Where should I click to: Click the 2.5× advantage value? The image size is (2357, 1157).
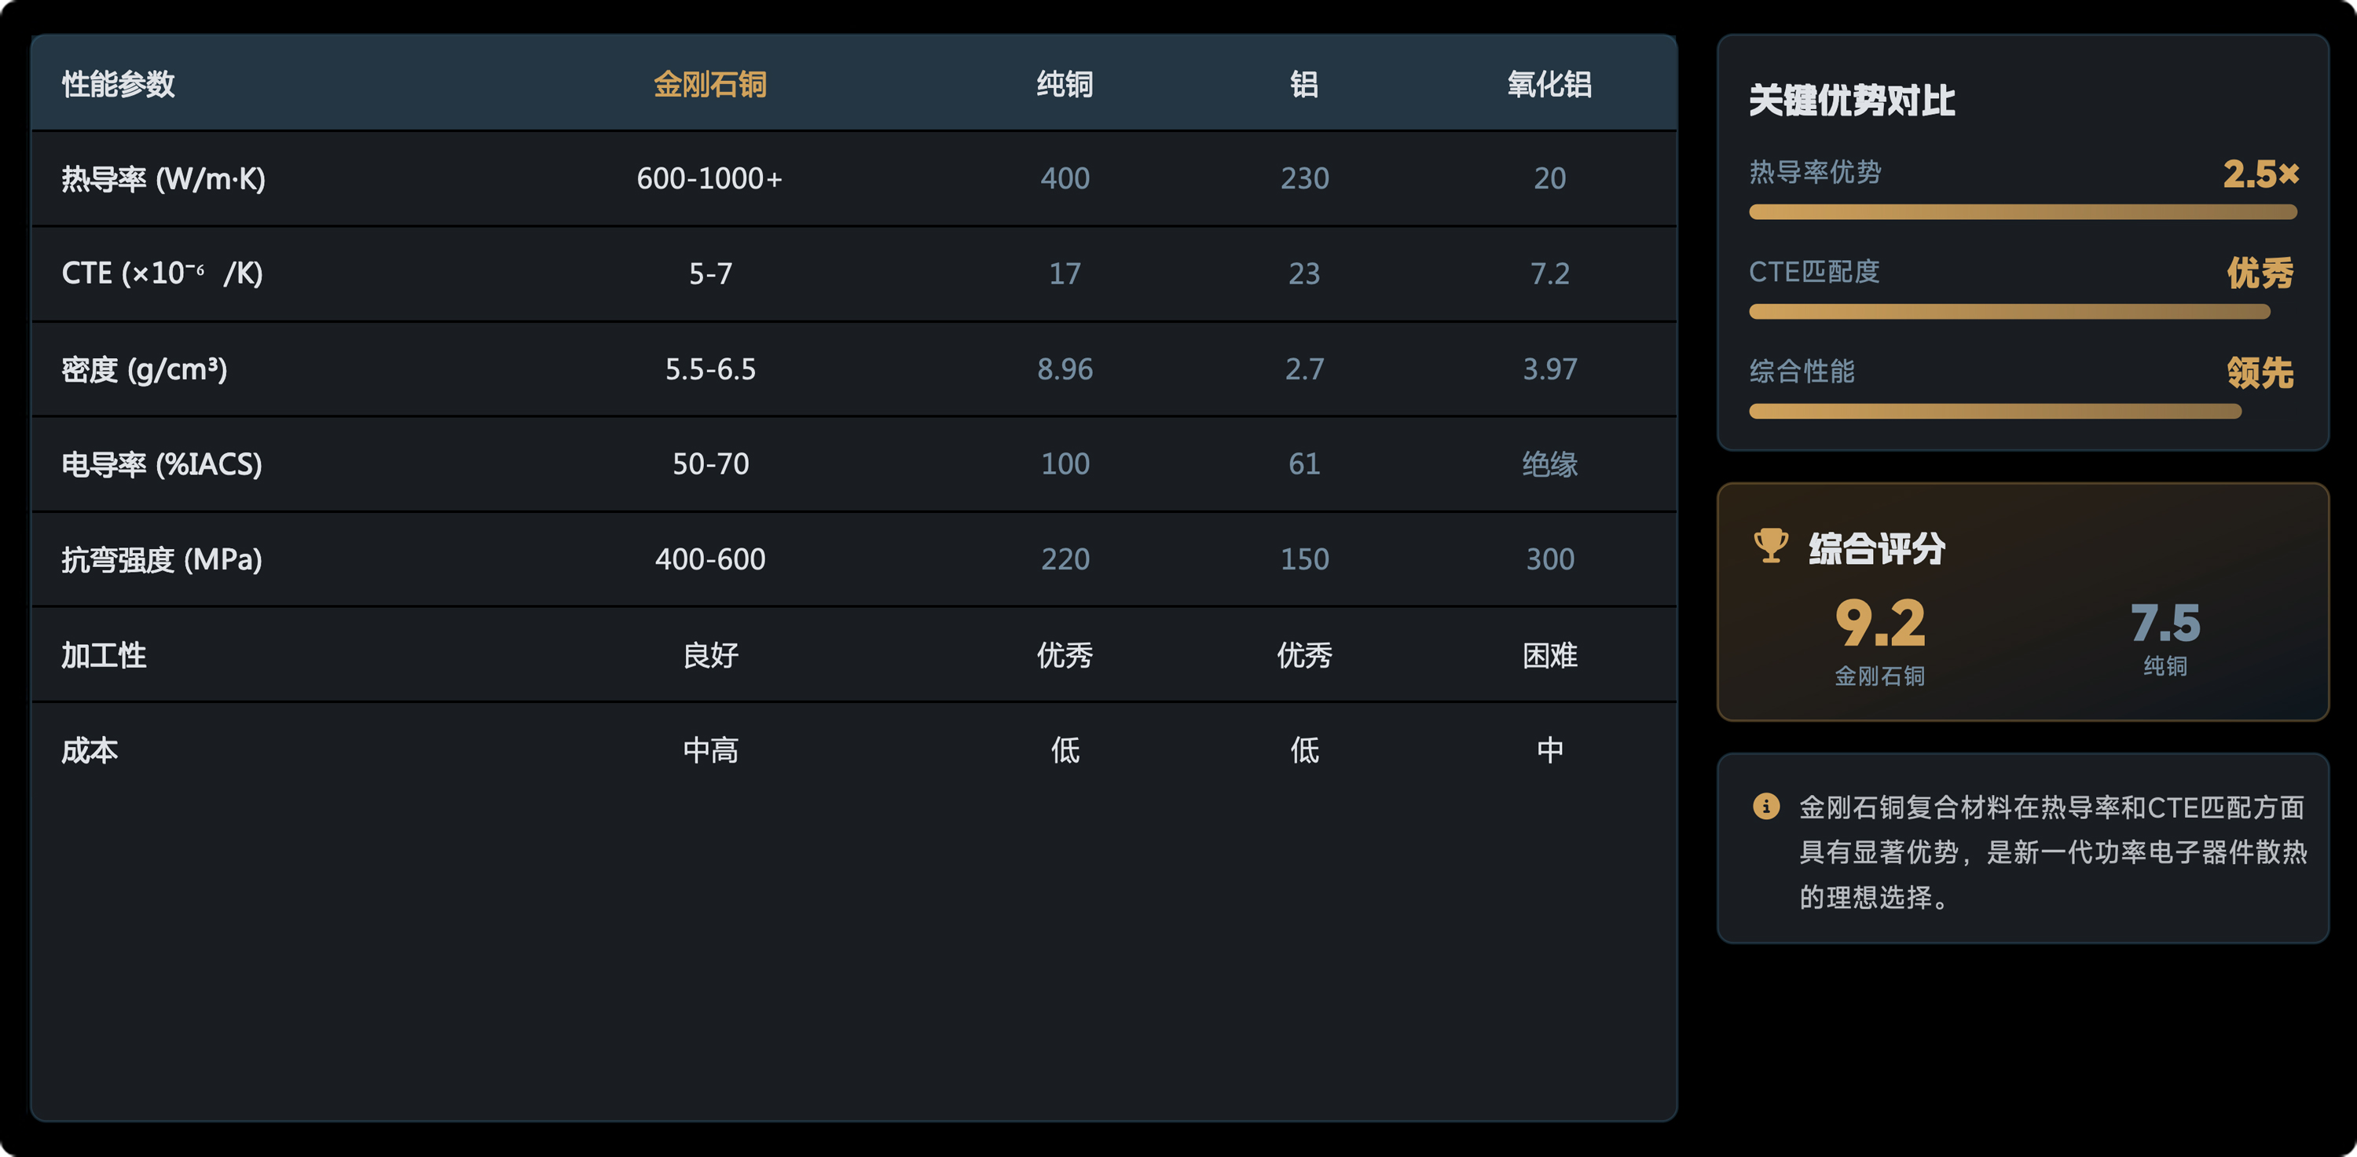[x=2261, y=174]
